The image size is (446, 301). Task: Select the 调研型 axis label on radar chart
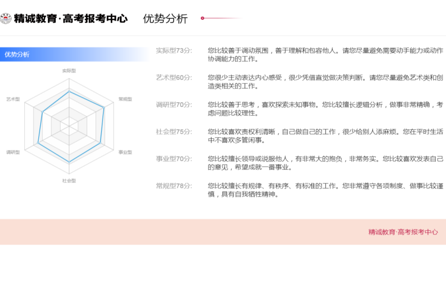pyautogui.click(x=13, y=152)
